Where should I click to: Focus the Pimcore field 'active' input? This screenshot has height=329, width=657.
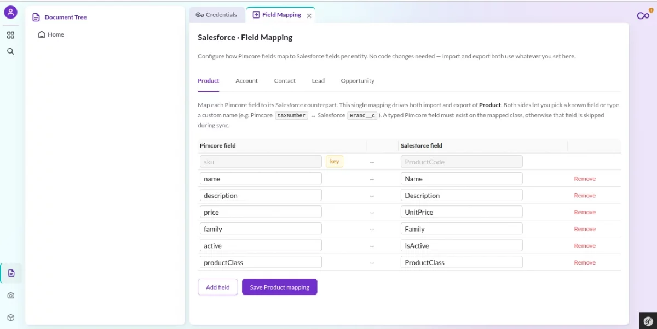261,246
